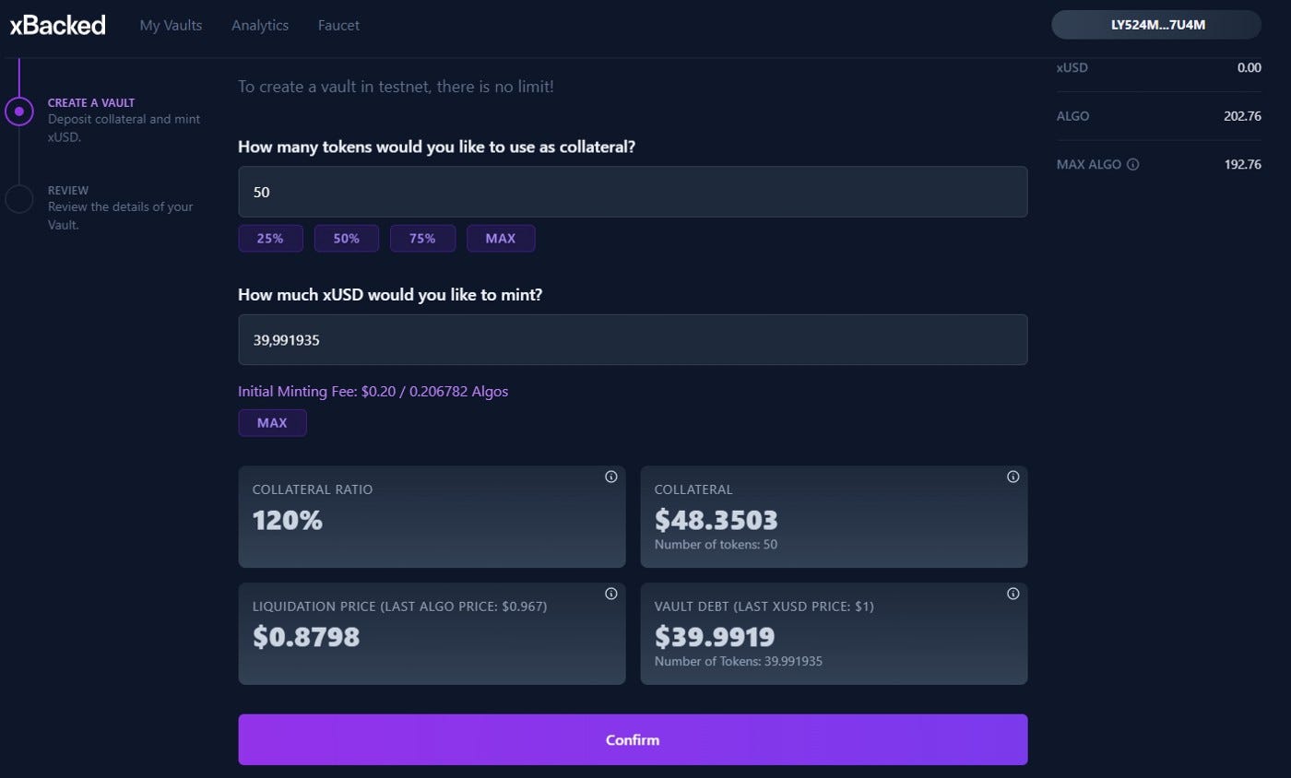1291x778 pixels.
Task: Select the Review step circle
Action: pyautogui.click(x=19, y=199)
